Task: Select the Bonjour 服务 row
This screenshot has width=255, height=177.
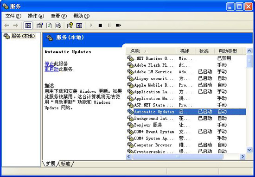Action: (186, 125)
